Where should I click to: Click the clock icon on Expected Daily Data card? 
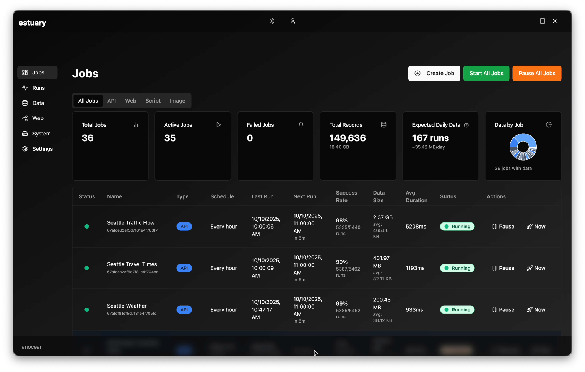coord(466,124)
